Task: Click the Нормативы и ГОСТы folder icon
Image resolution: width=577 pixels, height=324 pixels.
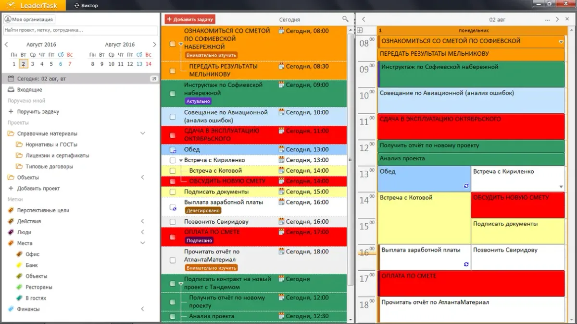Action: [x=19, y=144]
